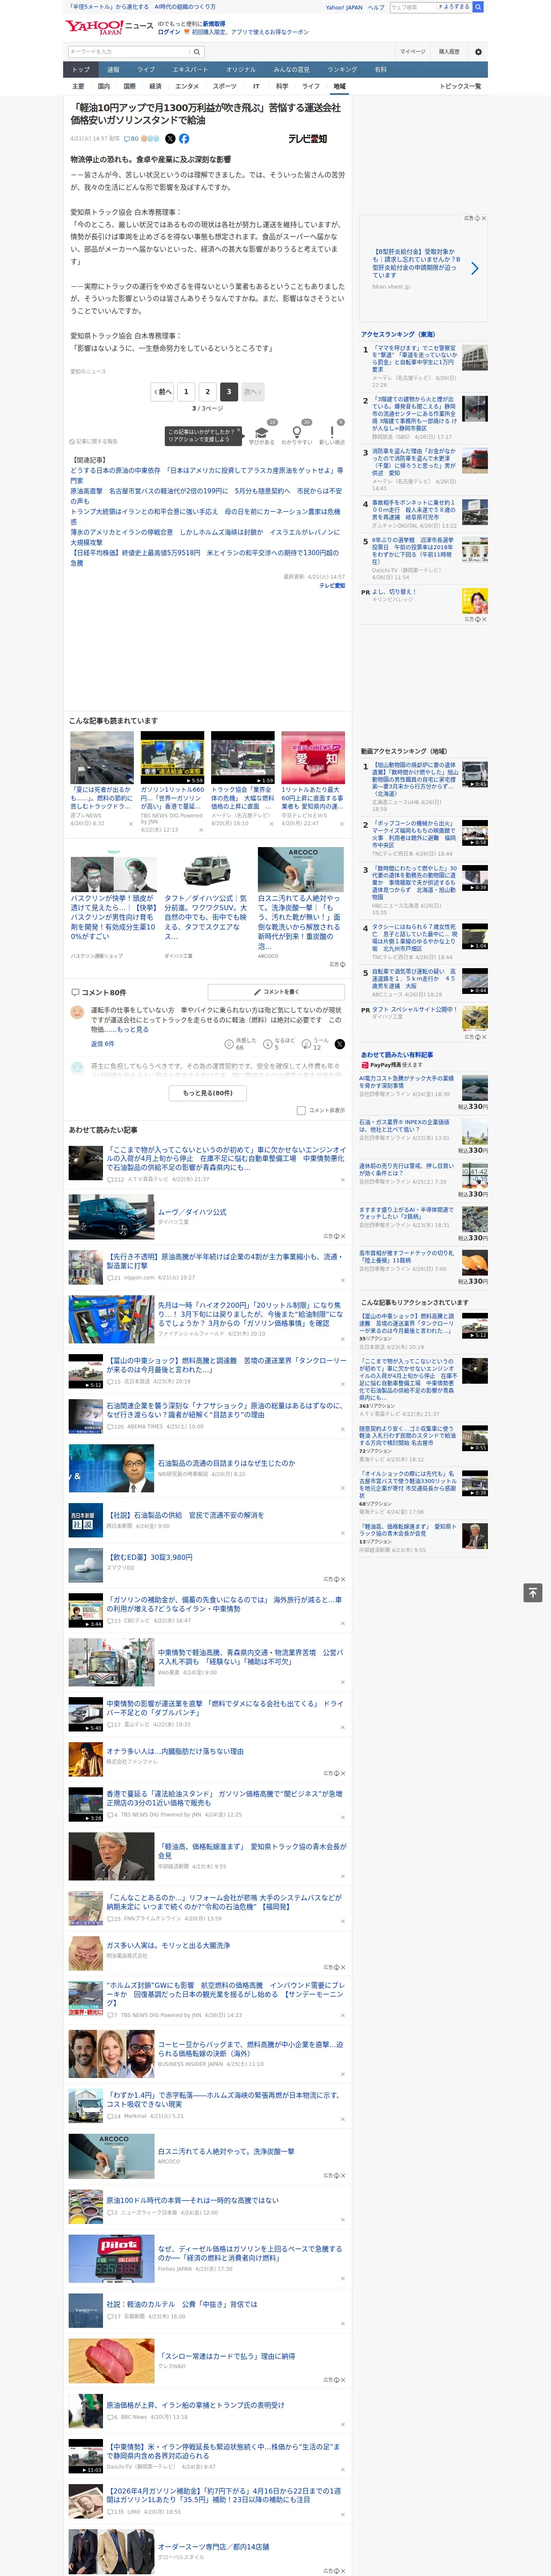Click the keyword search magnifier icon
The width and height of the screenshot is (551, 2576).
pos(197,51)
